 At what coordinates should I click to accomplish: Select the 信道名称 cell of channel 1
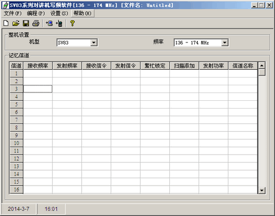[x=243, y=73]
